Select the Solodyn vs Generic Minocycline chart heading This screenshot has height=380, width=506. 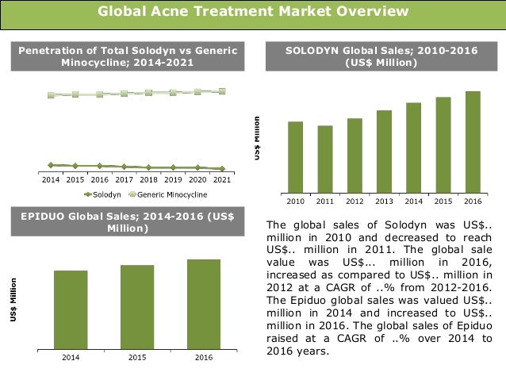click(128, 56)
